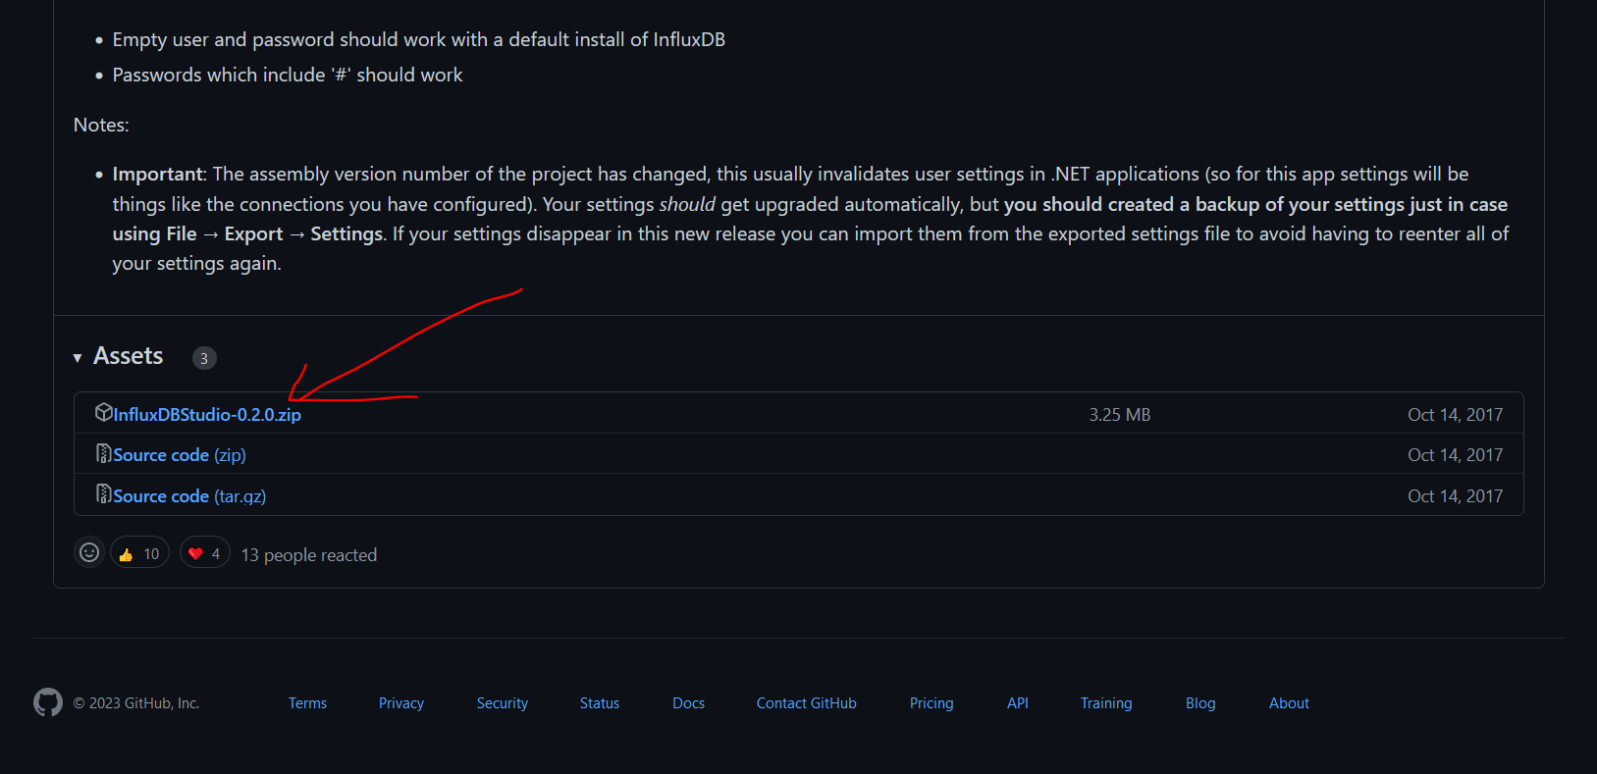
Task: Open the About footer link
Action: (x=1289, y=703)
